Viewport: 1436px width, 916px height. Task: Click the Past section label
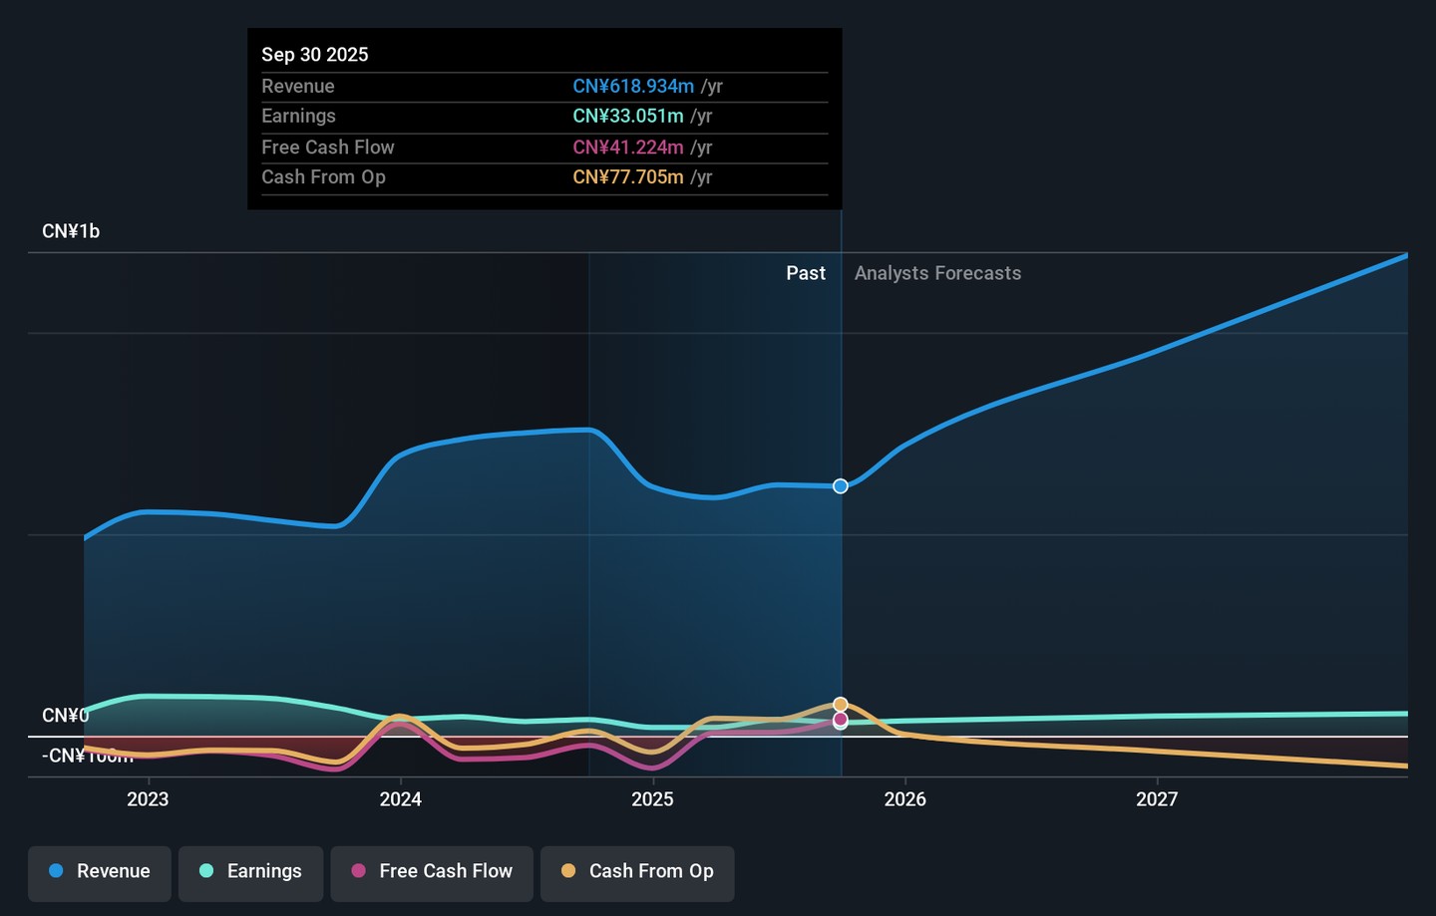806,273
